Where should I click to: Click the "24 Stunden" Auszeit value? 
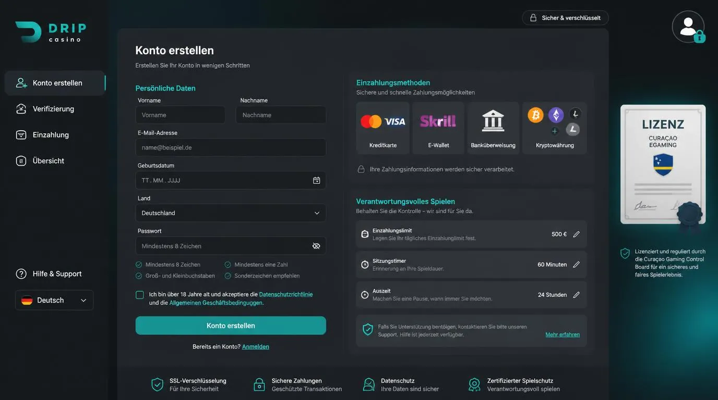(553, 295)
